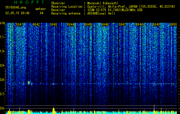This screenshot has height=114, width=180.
Task: Select the filename 05150840.png
Action: [x=16, y=8]
